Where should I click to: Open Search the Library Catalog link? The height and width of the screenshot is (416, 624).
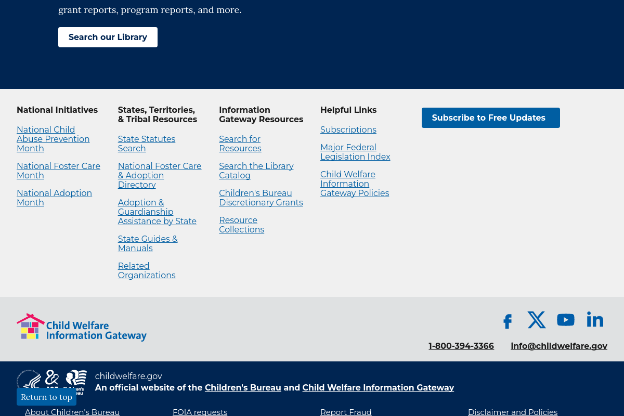pos(256,171)
